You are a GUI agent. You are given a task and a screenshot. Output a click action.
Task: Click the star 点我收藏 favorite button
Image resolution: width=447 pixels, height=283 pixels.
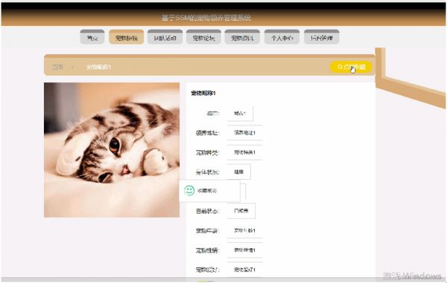coord(351,67)
